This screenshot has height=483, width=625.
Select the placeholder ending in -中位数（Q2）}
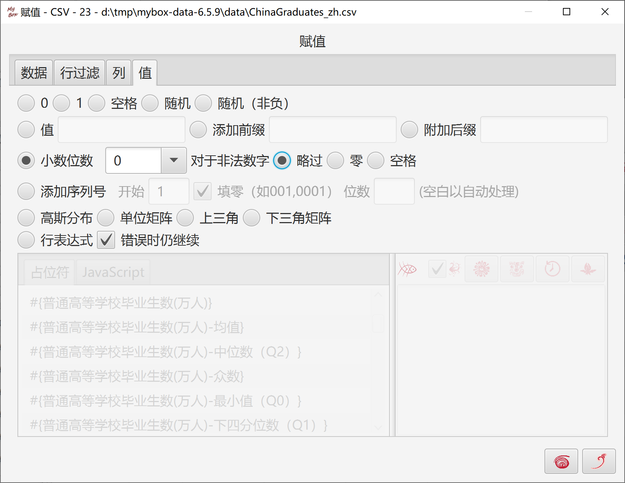click(x=196, y=352)
